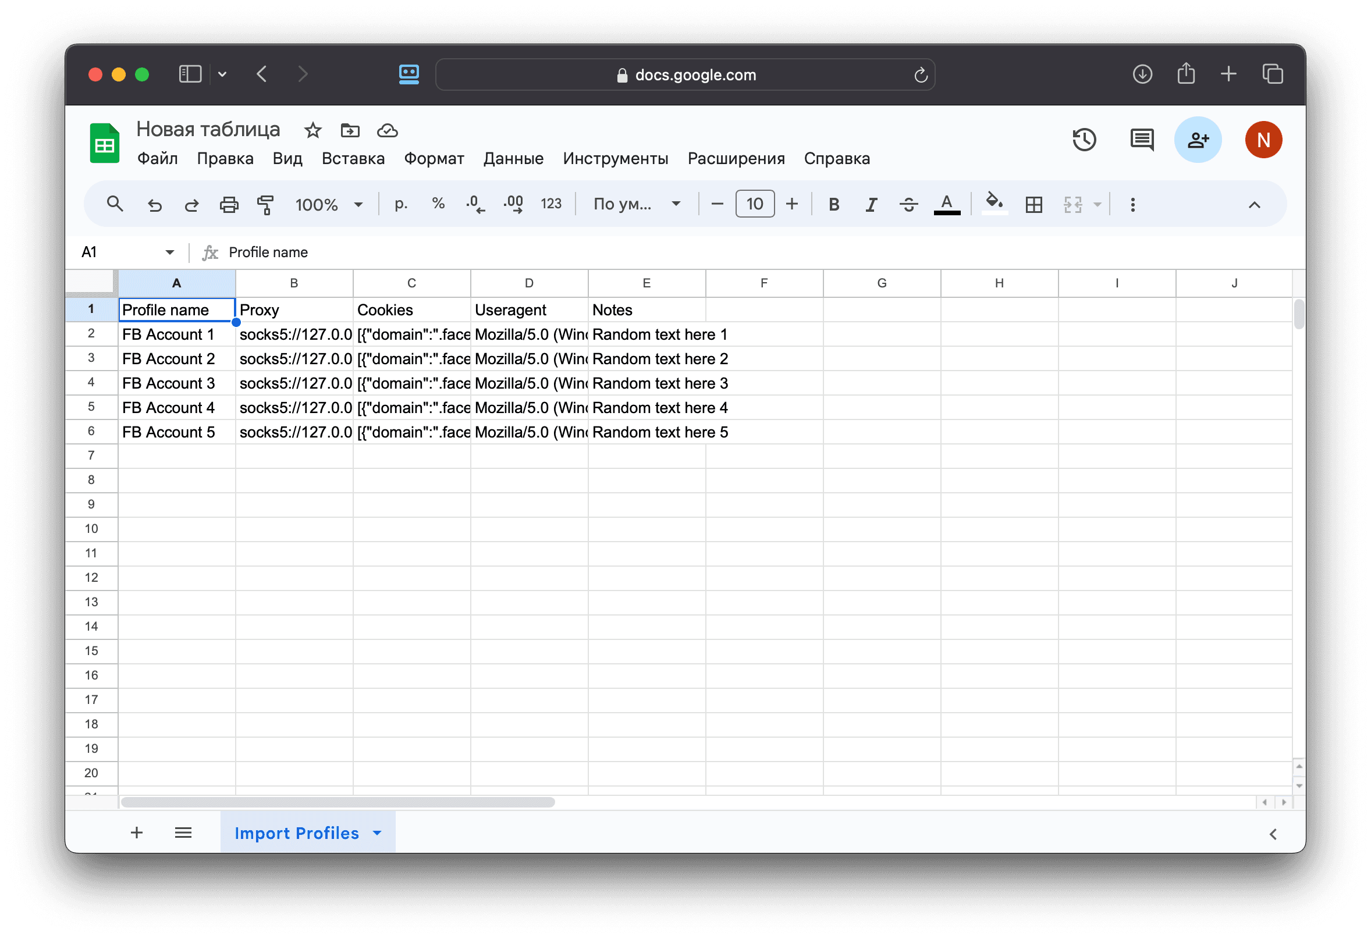The image size is (1371, 939).
Task: Toggle strikethrough formatting
Action: point(908,205)
